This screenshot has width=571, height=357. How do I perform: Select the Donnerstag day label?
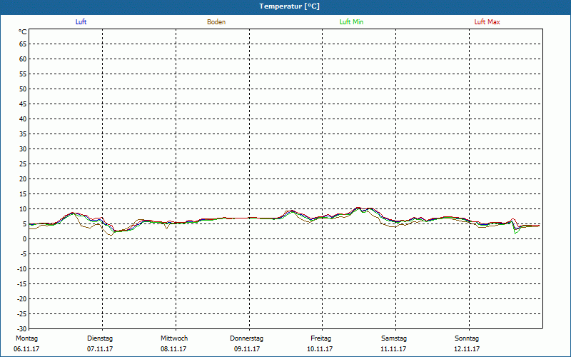click(x=246, y=338)
